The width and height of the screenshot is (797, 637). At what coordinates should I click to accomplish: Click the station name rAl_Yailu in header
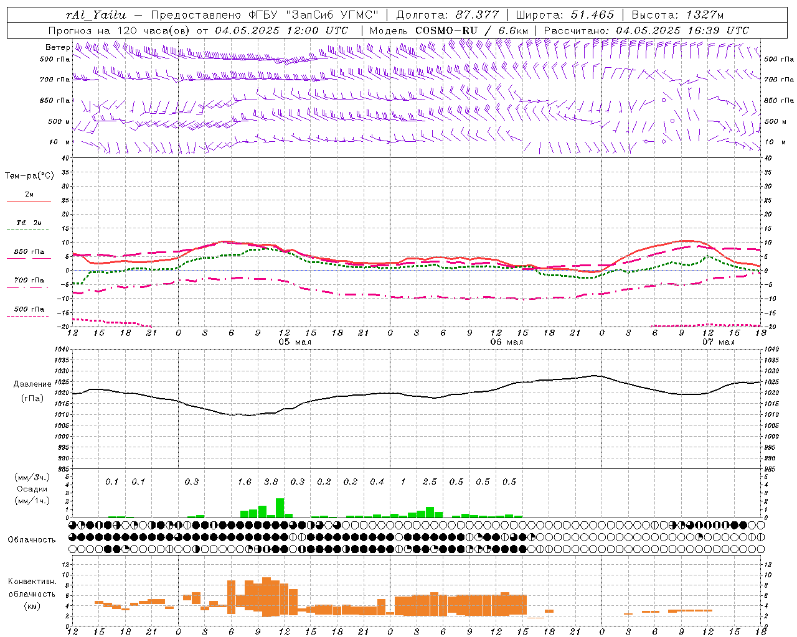pos(96,15)
